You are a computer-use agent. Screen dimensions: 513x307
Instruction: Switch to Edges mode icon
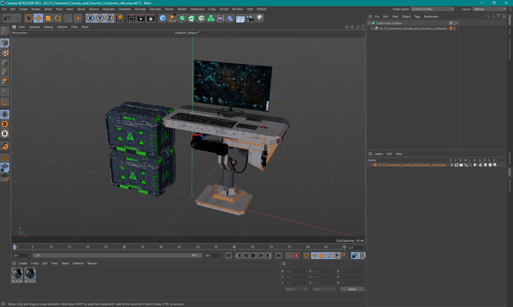click(x=5, y=72)
